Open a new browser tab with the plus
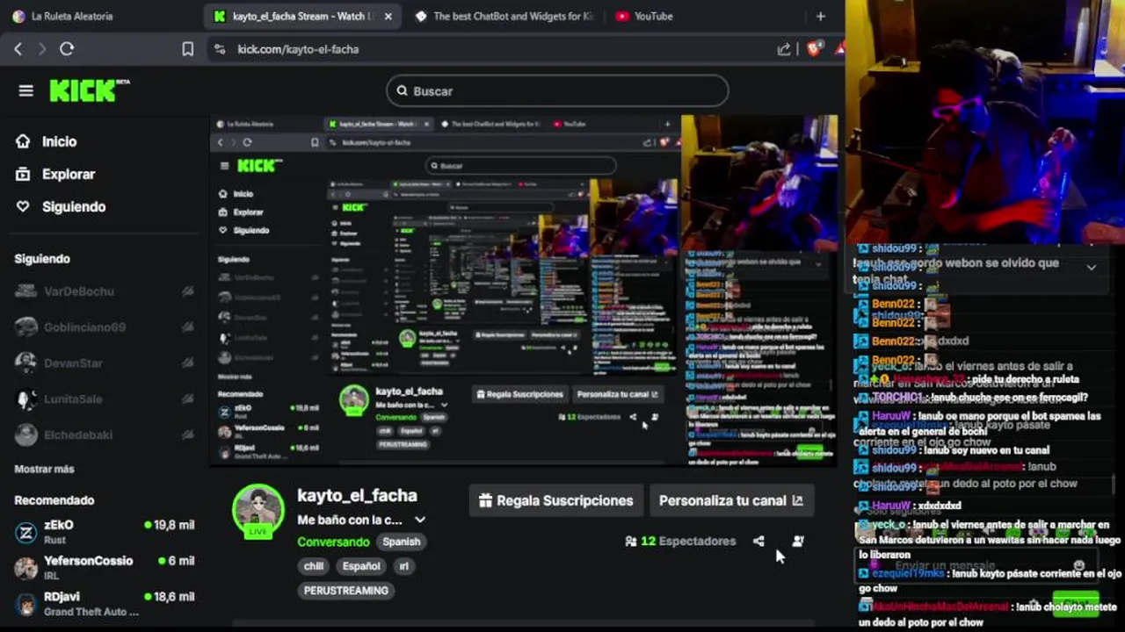 [x=820, y=16]
